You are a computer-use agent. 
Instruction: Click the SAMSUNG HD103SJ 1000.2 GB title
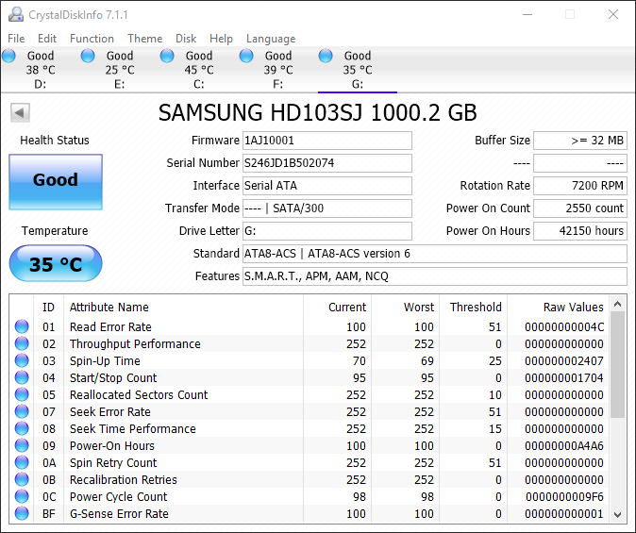pos(318,112)
